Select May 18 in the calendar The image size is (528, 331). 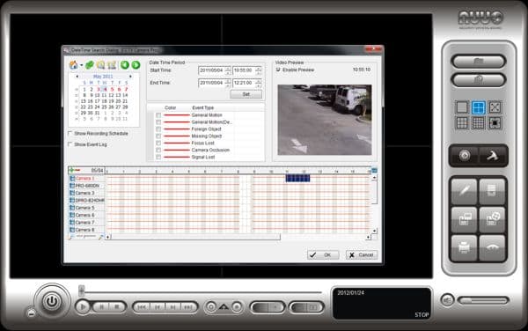pyautogui.click(x=105, y=101)
